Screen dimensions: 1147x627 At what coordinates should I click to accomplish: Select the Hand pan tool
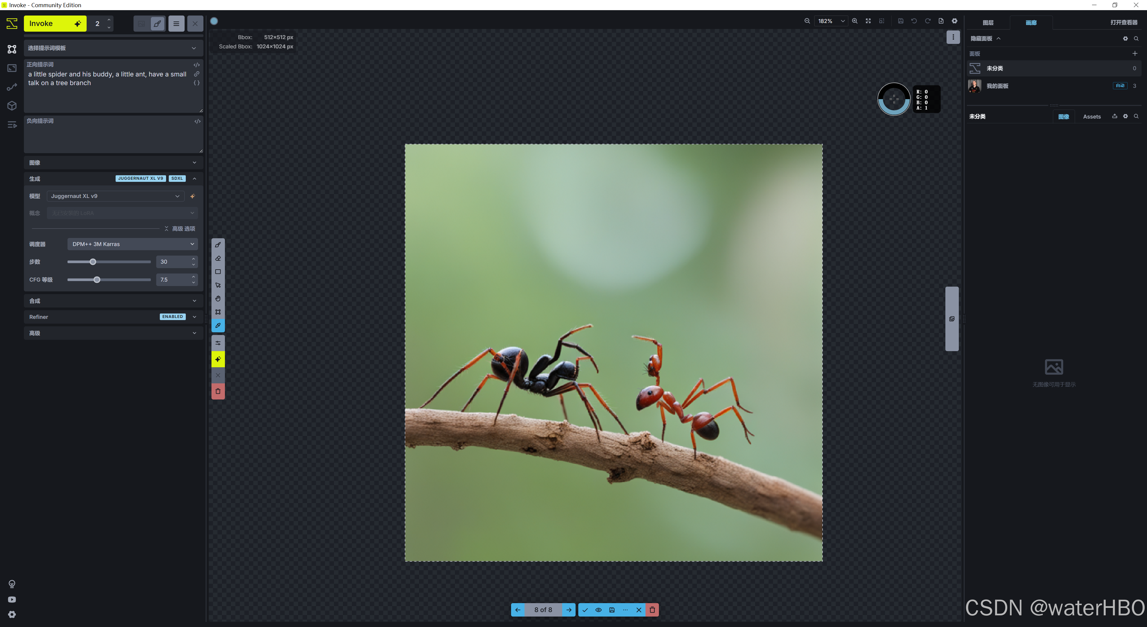click(218, 299)
